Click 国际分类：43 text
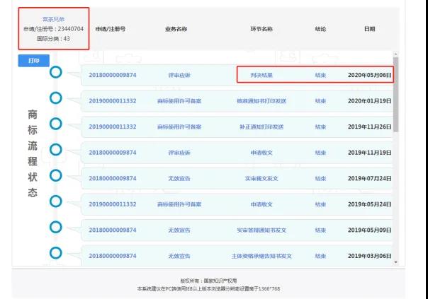Screen dimensions: 428x299 54,39
